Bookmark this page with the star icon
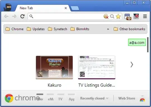Image resolution: width=151 pixels, height=107 pixels. 118,17
